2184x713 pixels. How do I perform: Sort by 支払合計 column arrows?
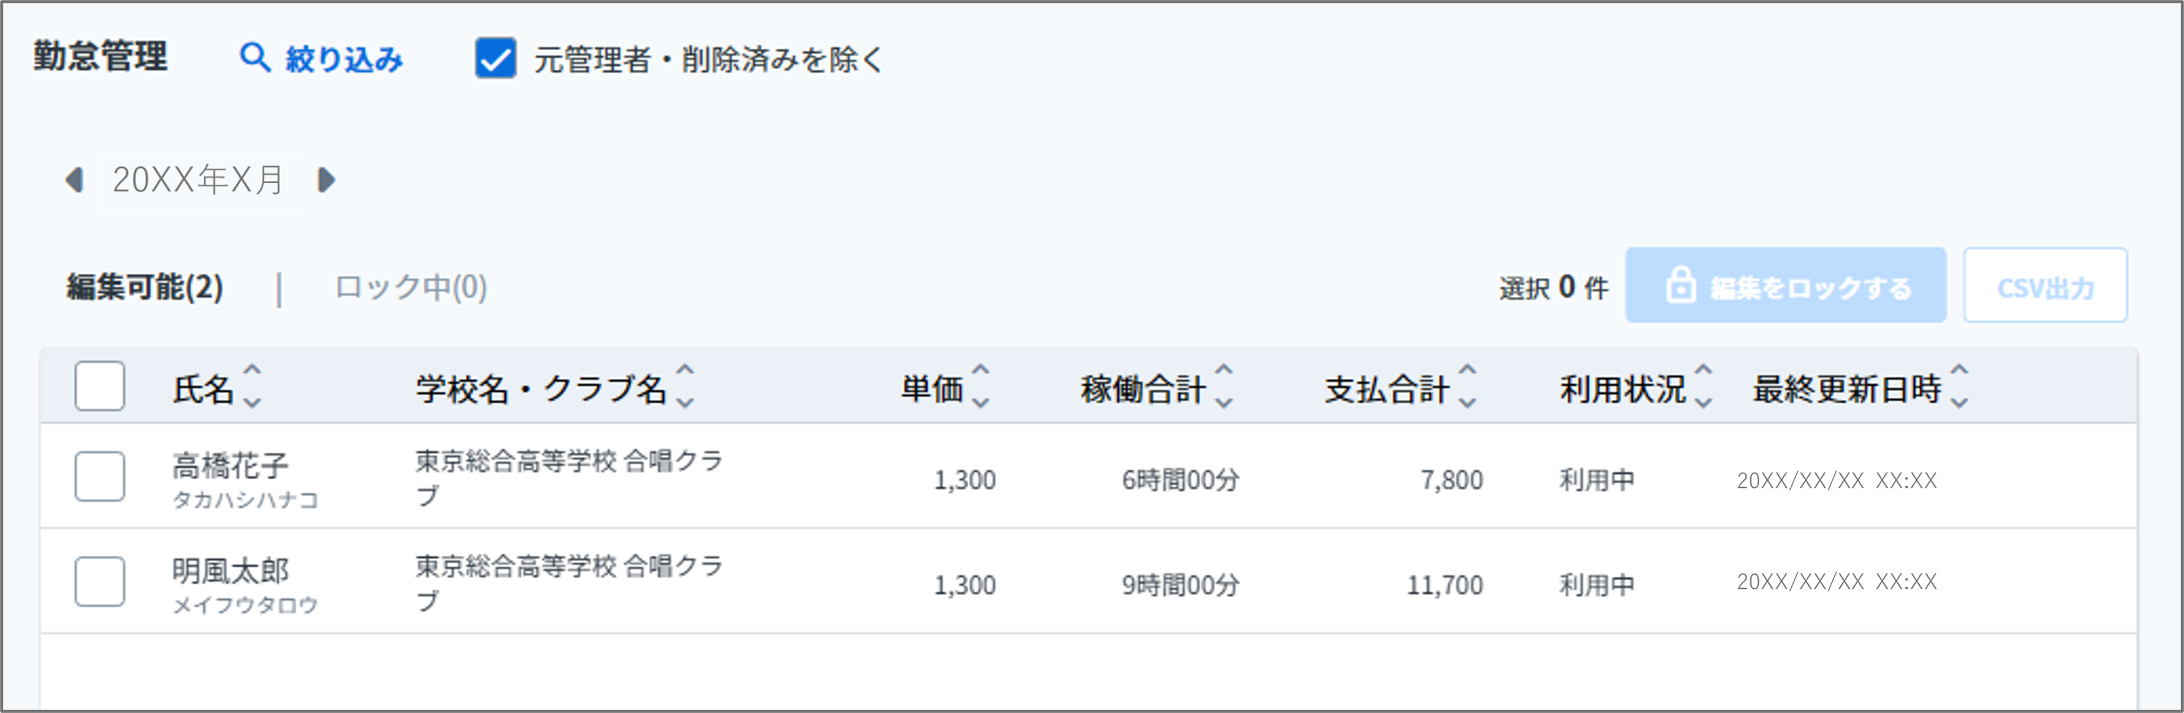pyautogui.click(x=1468, y=386)
